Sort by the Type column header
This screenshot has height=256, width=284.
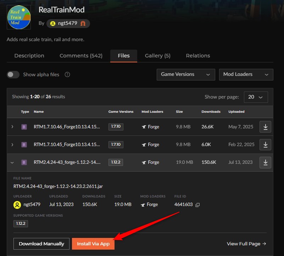click(25, 112)
